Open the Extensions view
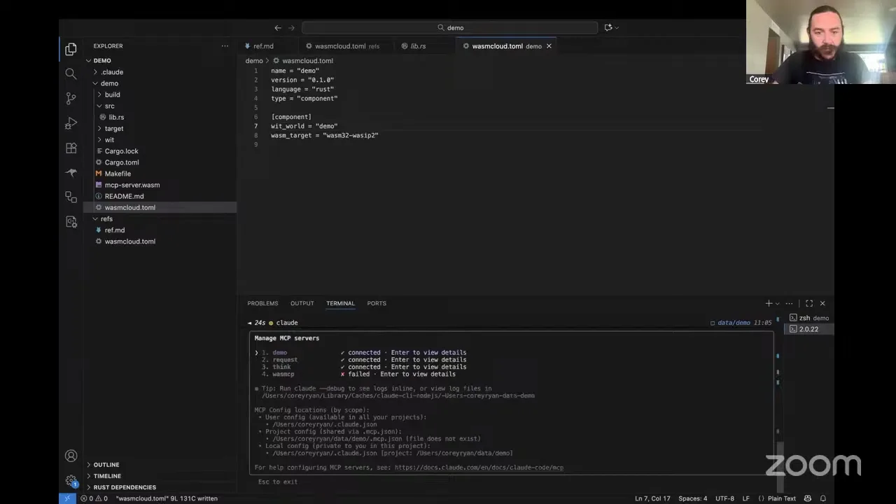896x504 pixels. pyautogui.click(x=71, y=148)
